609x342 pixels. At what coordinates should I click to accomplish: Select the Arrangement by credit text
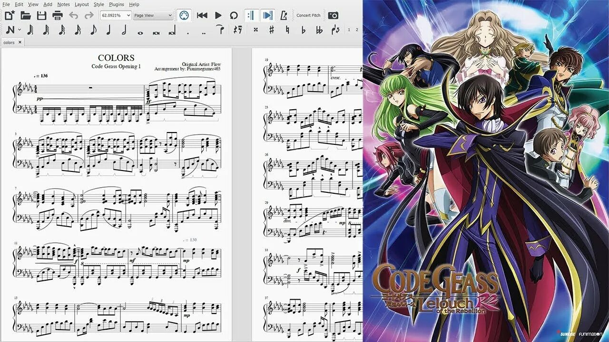click(x=187, y=68)
